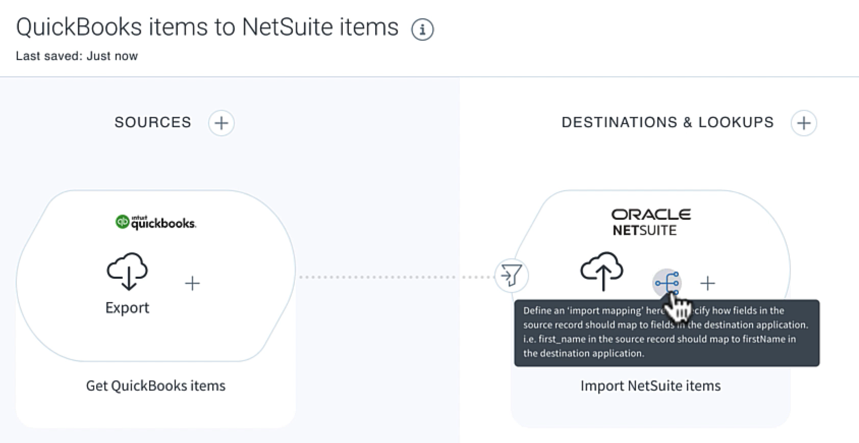The height and width of the screenshot is (443, 859).
Task: Select the flow title QuickBooks items to NetSuite items
Action: pyautogui.click(x=207, y=27)
